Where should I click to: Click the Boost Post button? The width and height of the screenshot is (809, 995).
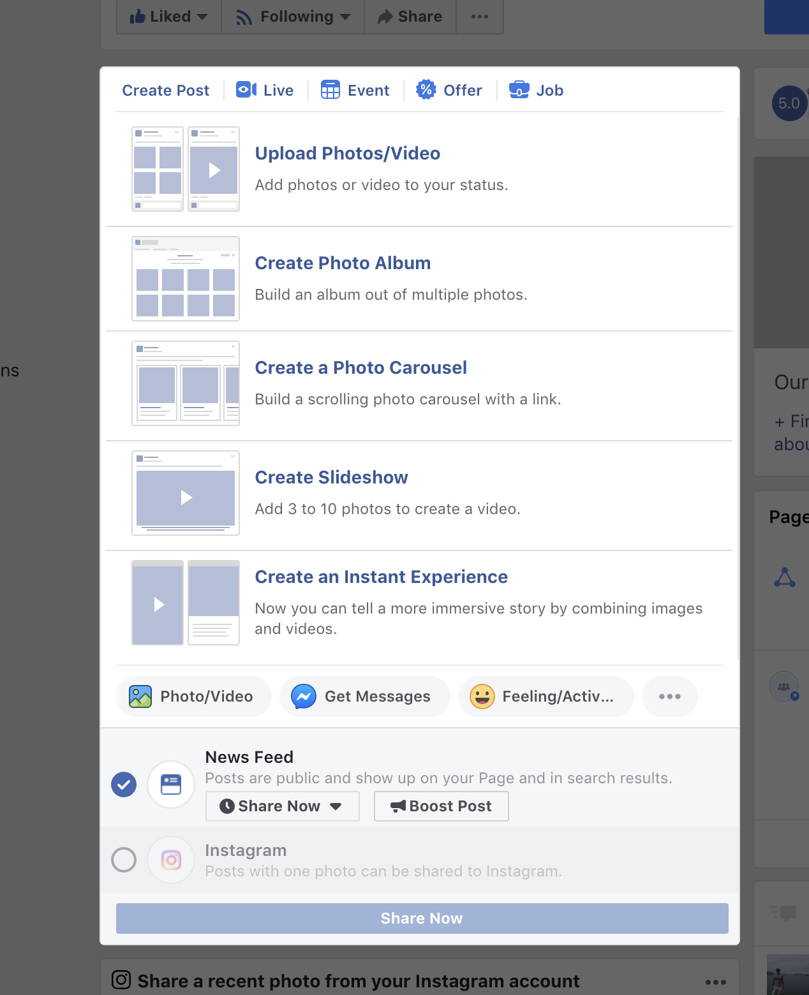pos(442,806)
